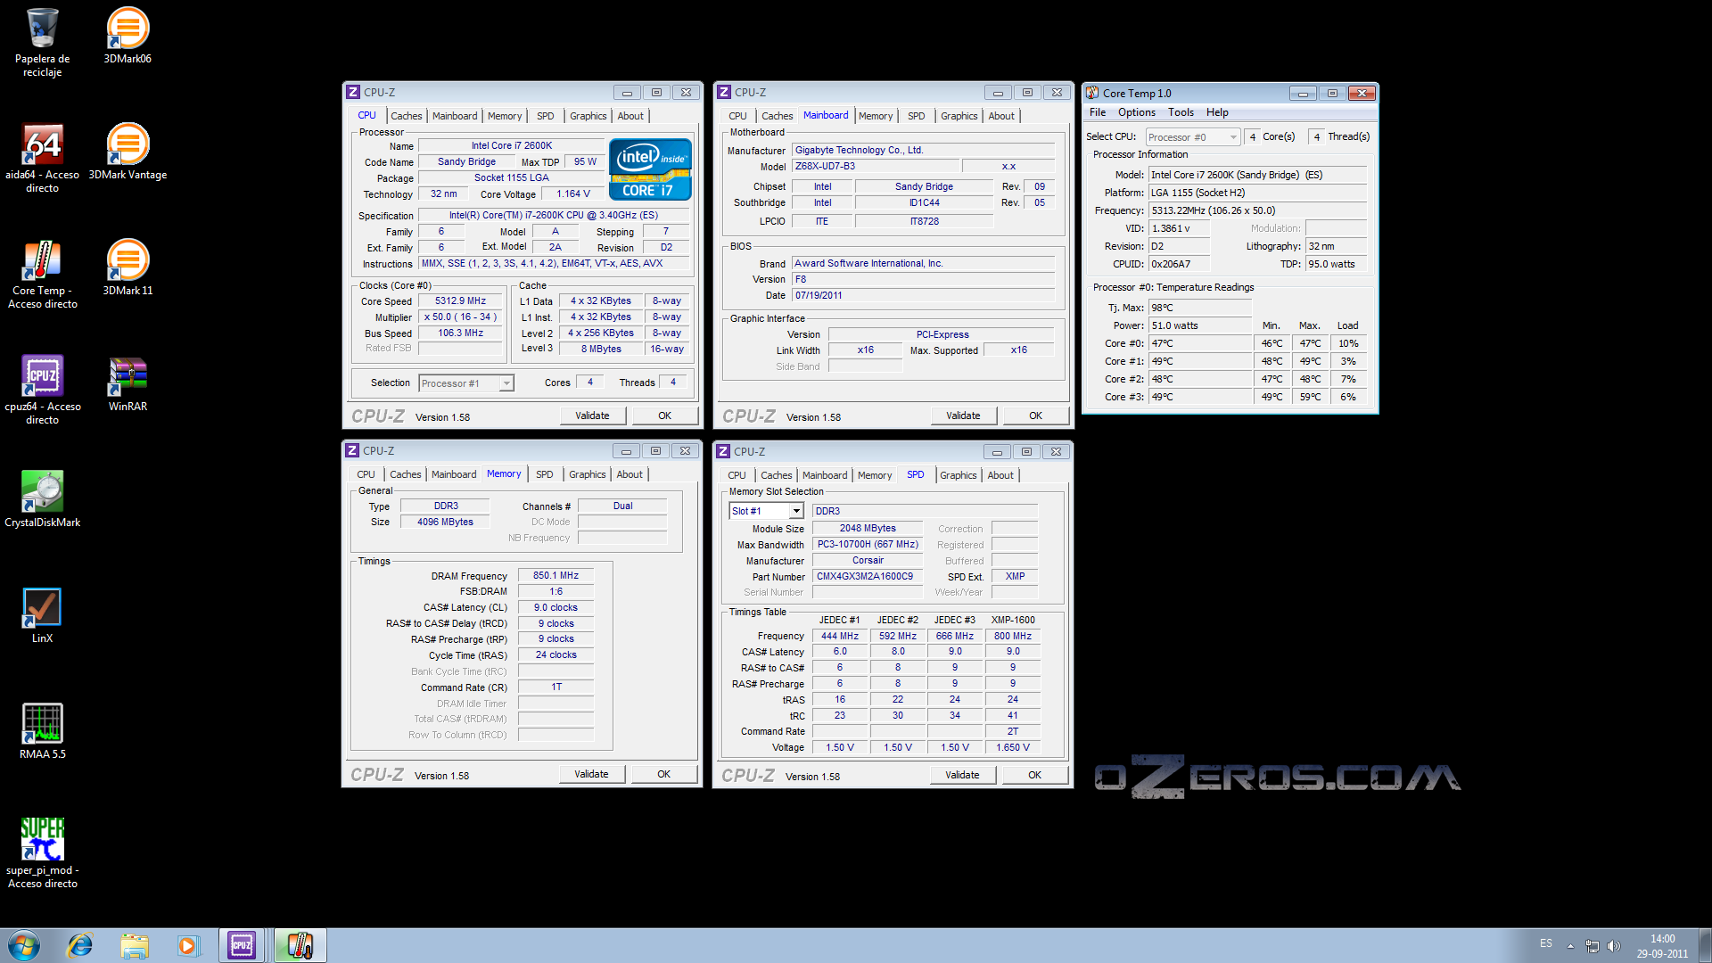Open LinX desktop shortcut
This screenshot has height=963, width=1712.
tap(42, 615)
